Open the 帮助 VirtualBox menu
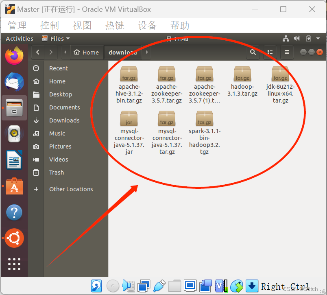This screenshot has height=295, width=327. coord(180,26)
